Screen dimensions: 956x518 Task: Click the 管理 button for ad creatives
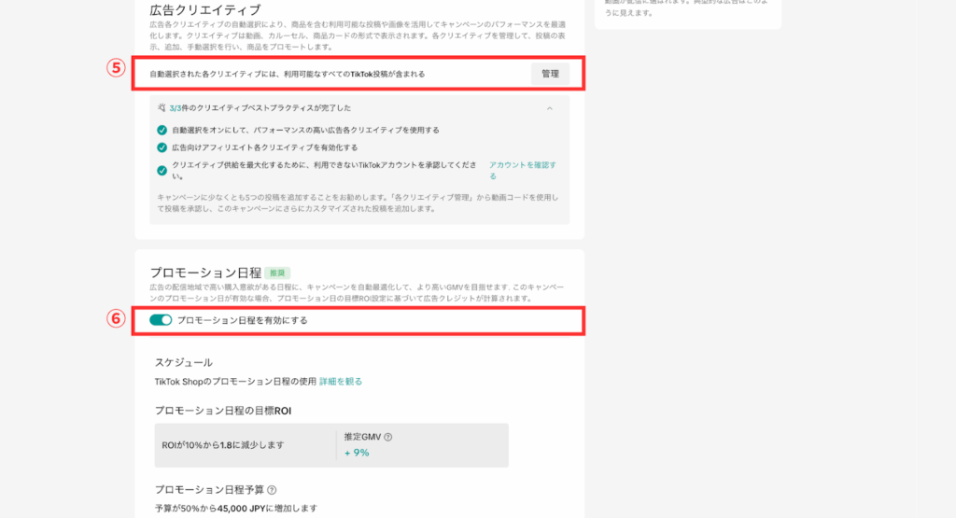[x=550, y=74]
